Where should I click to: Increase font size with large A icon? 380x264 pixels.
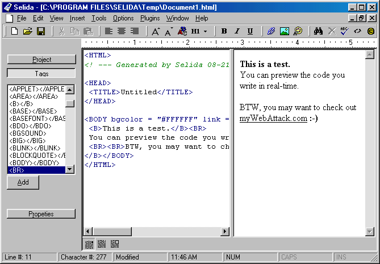pyautogui.click(x=156, y=31)
